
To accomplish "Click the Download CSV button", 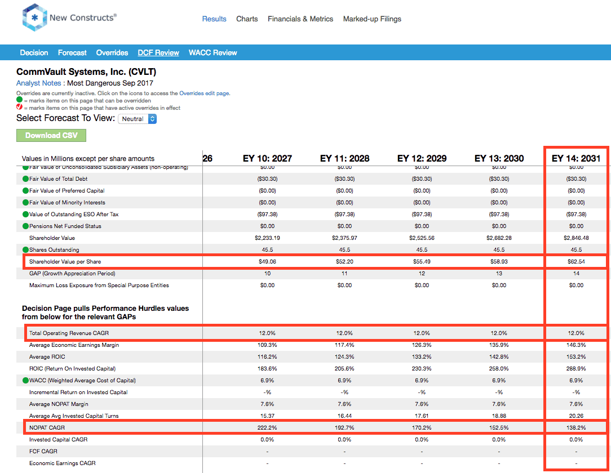I will pyautogui.click(x=51, y=136).
